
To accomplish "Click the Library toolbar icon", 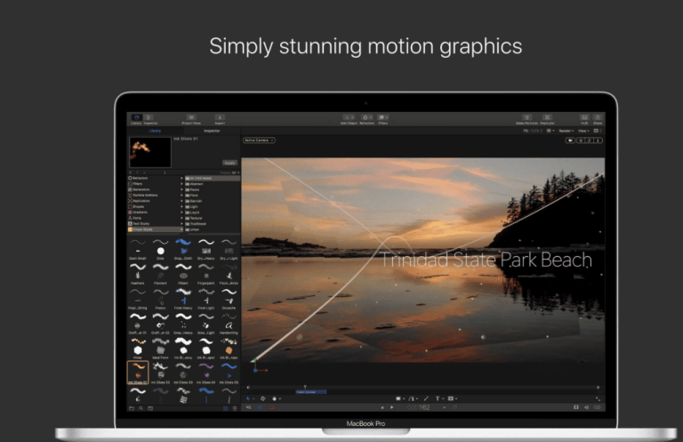I will [x=136, y=117].
